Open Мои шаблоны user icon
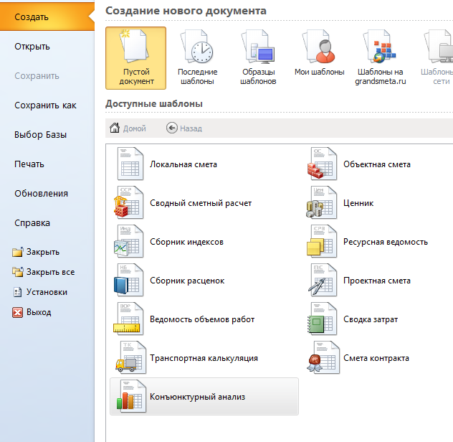 319,47
